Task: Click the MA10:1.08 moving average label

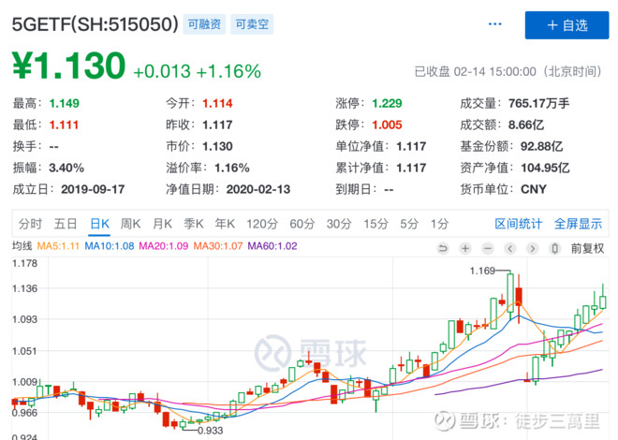Action: tap(110, 246)
